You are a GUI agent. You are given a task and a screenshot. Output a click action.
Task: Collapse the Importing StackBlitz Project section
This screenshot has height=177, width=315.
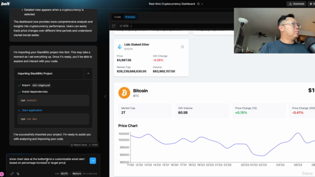point(88,73)
